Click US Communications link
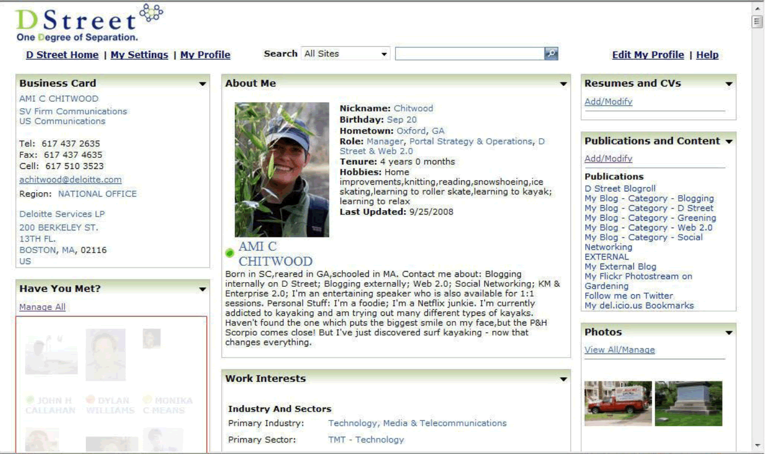765x454 pixels. pyautogui.click(x=62, y=121)
